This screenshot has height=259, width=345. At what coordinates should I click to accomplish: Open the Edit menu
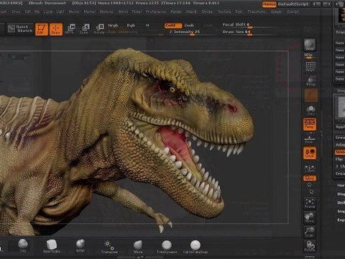coord(27,12)
